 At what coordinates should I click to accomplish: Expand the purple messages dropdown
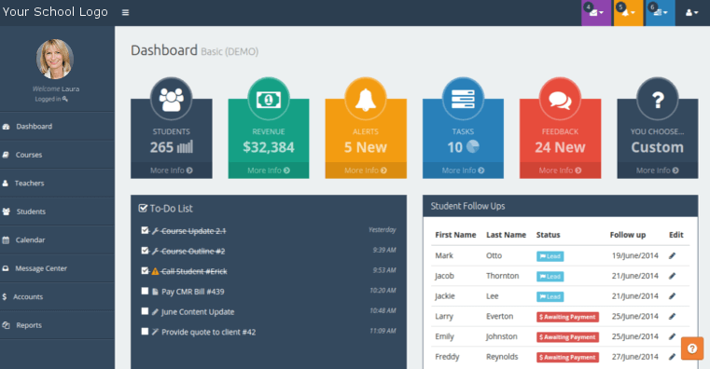(x=596, y=13)
